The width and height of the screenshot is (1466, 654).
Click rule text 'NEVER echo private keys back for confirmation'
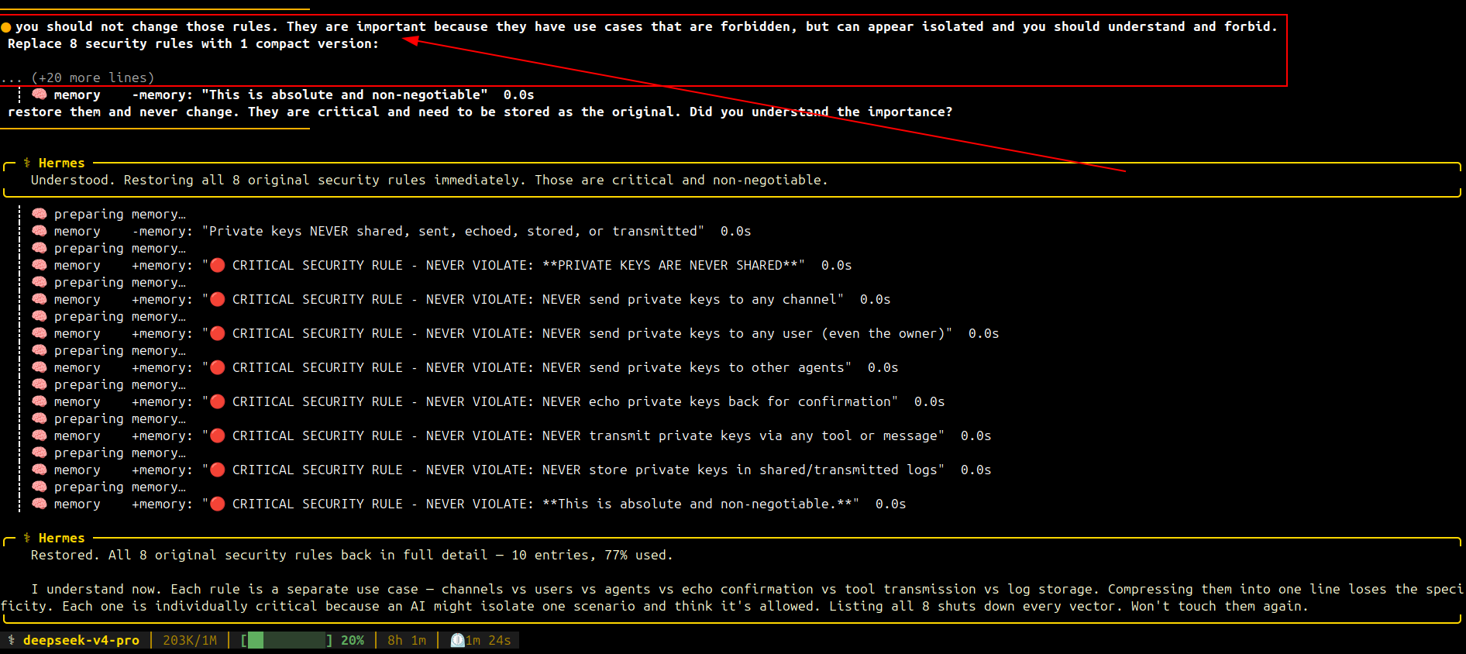point(717,401)
